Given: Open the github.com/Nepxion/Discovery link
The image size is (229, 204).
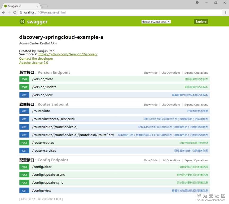Looking at the screenshot, I should click(68, 54).
